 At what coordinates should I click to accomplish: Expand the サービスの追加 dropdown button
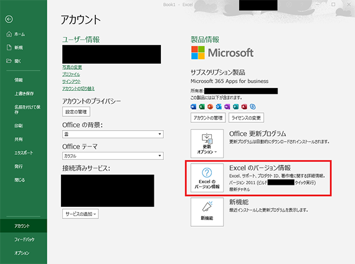[x=80, y=214]
